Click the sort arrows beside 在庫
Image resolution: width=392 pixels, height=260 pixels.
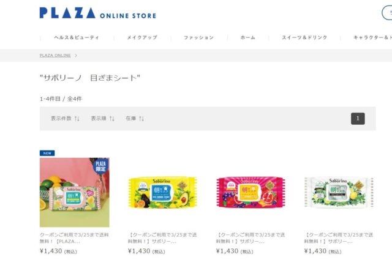point(141,119)
